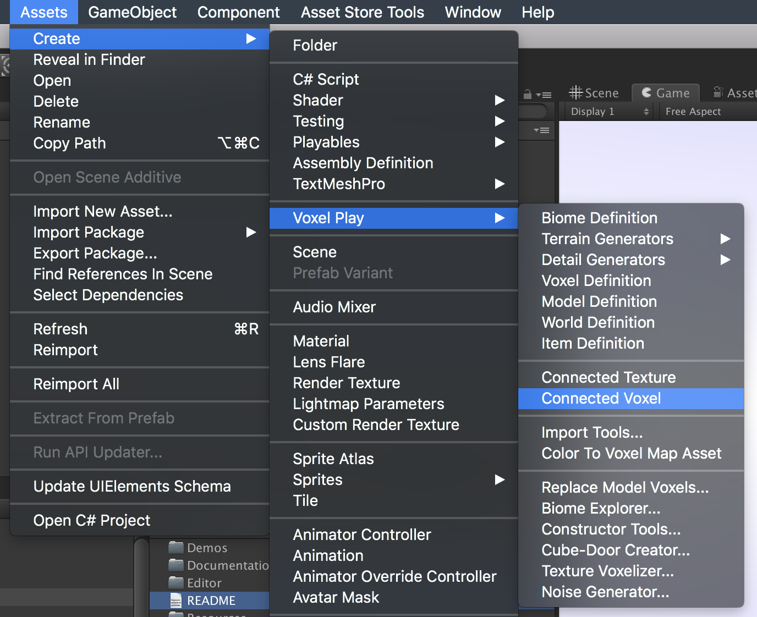
Task: Select Render Texture
Action: (394, 383)
